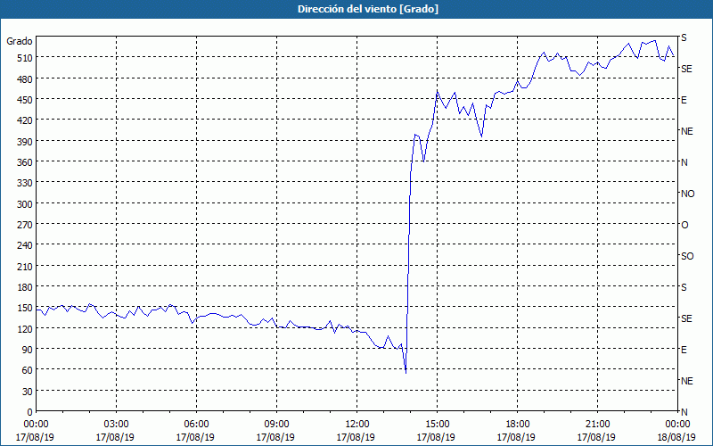Select the 60 degree tick label

click(28, 370)
